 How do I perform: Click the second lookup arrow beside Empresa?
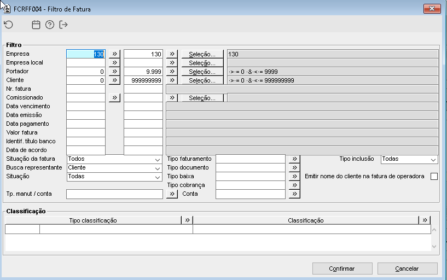[x=172, y=54]
